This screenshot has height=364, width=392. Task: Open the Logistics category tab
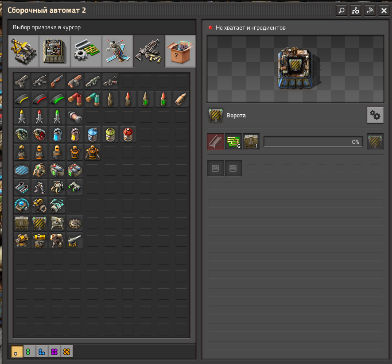coord(23,51)
